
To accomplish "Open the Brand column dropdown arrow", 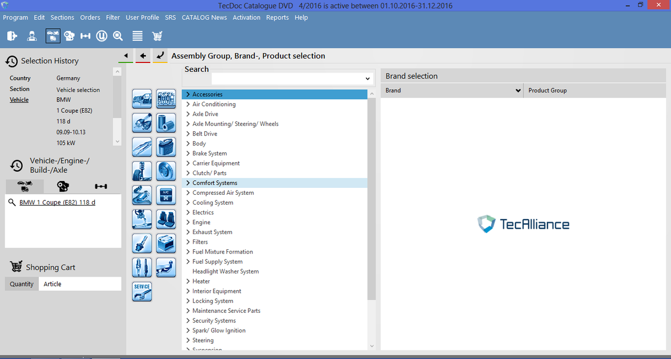I will tap(518, 90).
